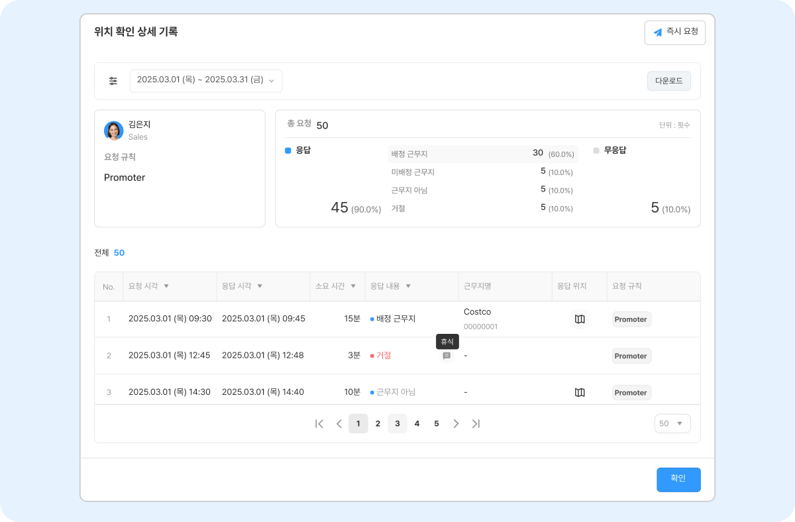The width and height of the screenshot is (795, 522).
Task: Click 김은지 profile avatar
Action: click(113, 130)
